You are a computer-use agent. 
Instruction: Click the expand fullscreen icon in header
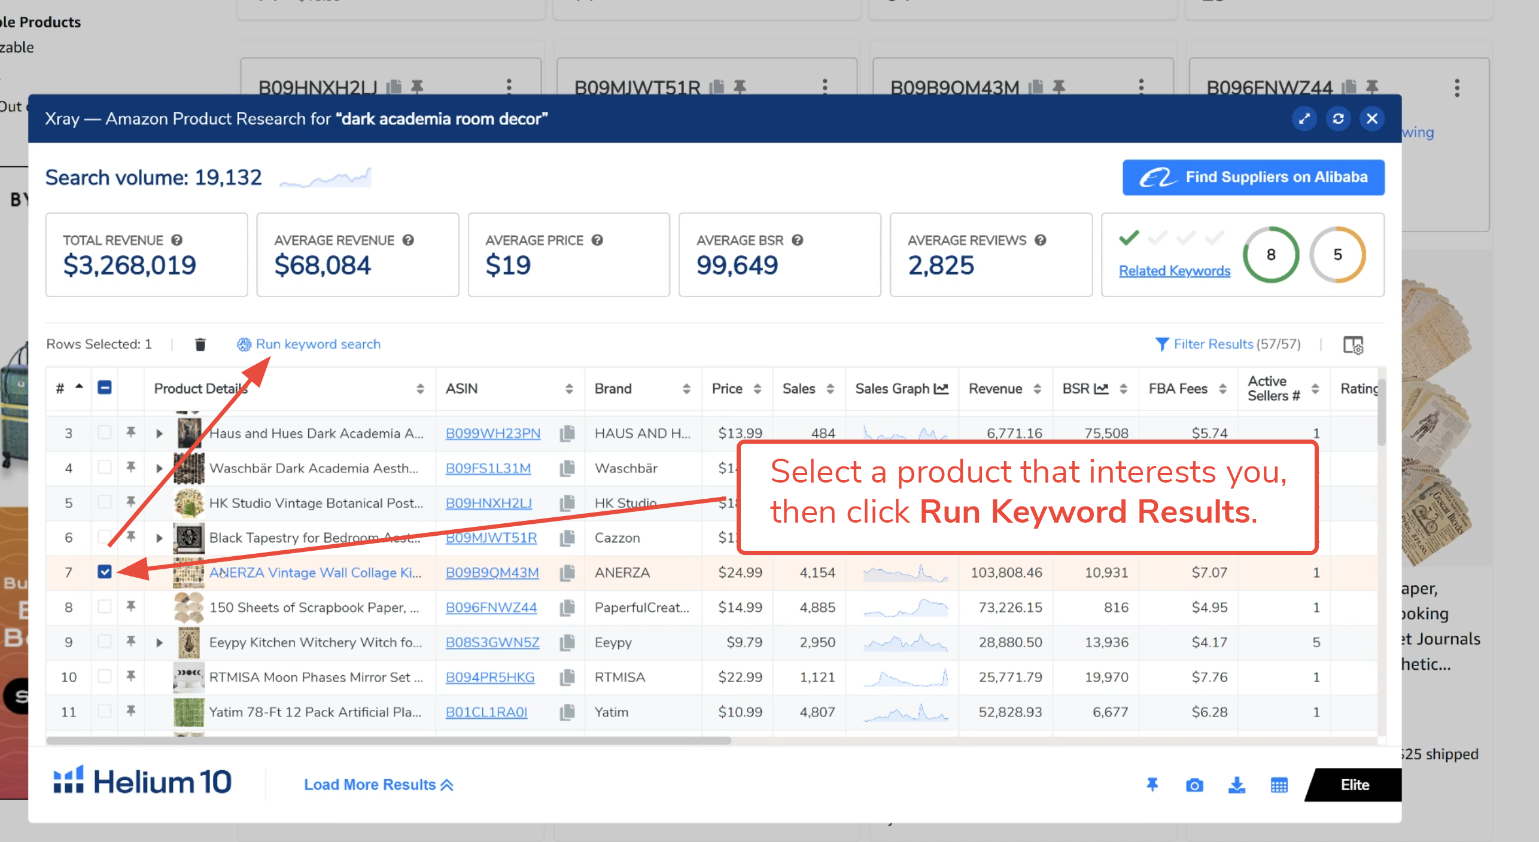tap(1304, 118)
